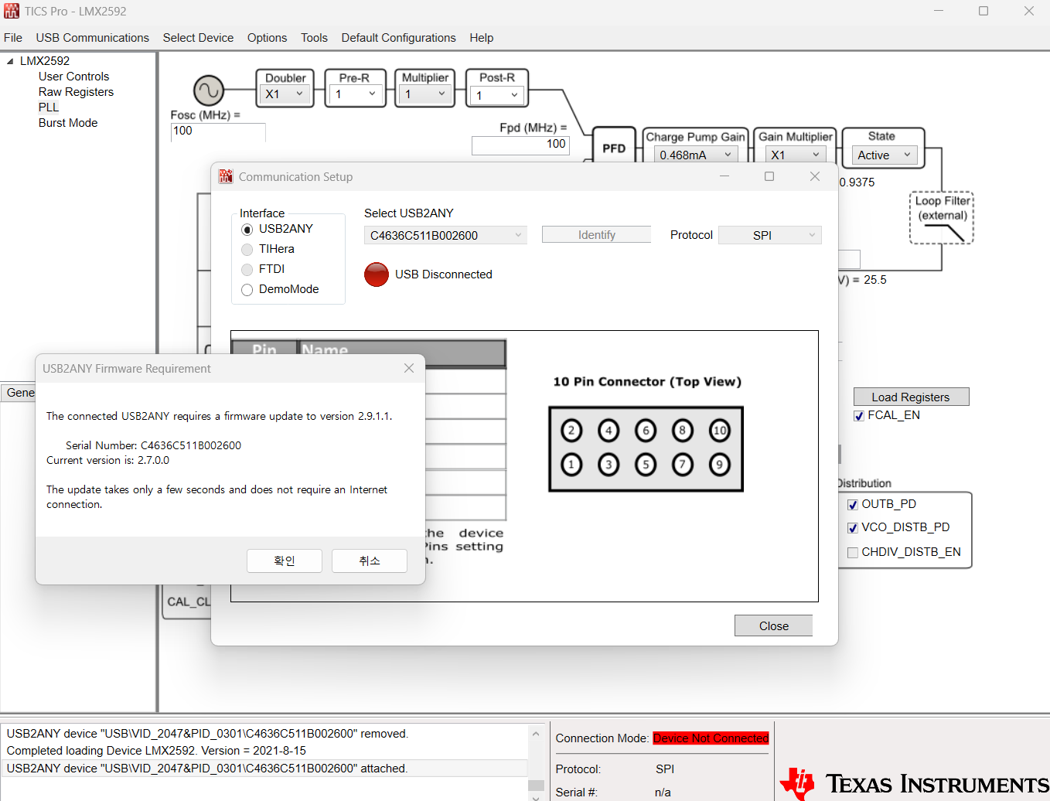This screenshot has width=1050, height=801.
Task: Click the TICS Pro title bar icon
Action: pyautogui.click(x=12, y=11)
